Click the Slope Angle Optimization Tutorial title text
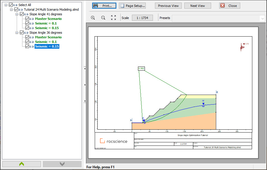267x170 pixels. click(x=193, y=135)
